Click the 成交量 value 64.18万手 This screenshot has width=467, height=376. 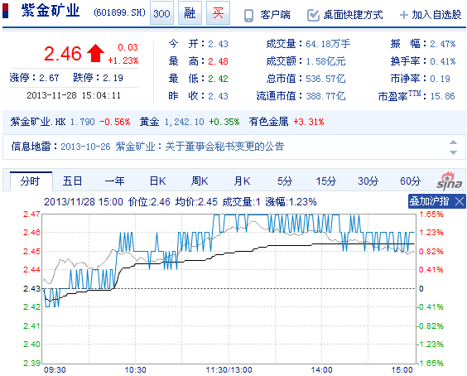point(328,44)
